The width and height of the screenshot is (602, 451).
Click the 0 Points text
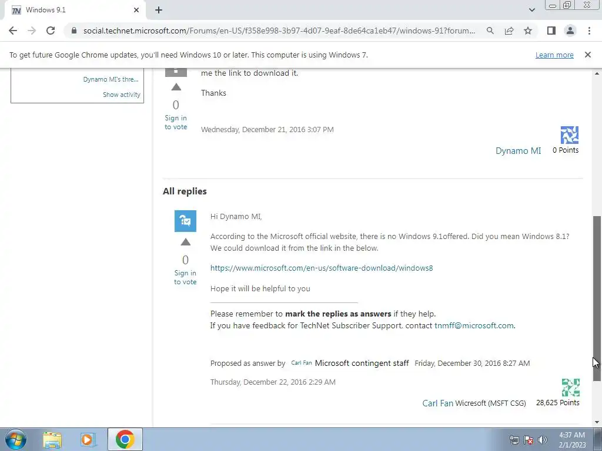566,150
